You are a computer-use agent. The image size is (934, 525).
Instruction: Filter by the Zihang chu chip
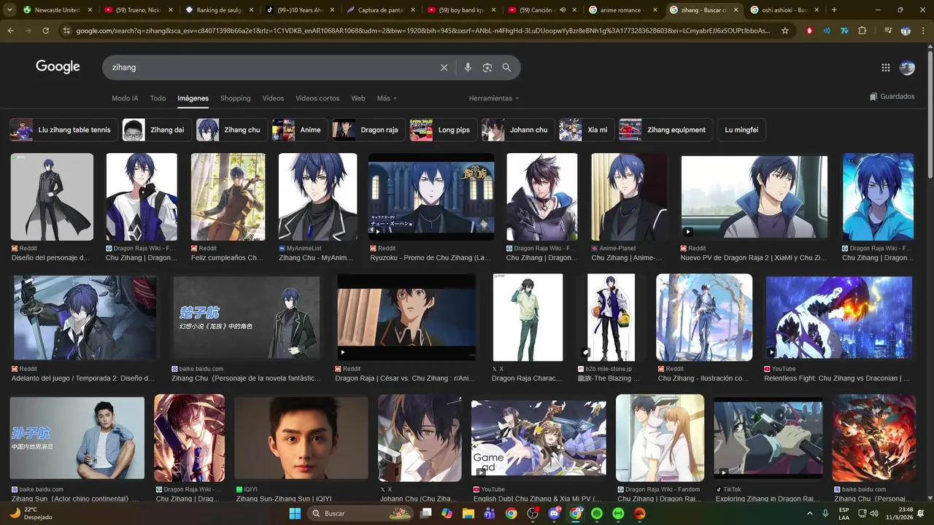pos(231,130)
